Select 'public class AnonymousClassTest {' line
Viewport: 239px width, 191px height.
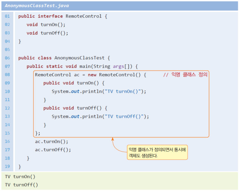[64, 58]
